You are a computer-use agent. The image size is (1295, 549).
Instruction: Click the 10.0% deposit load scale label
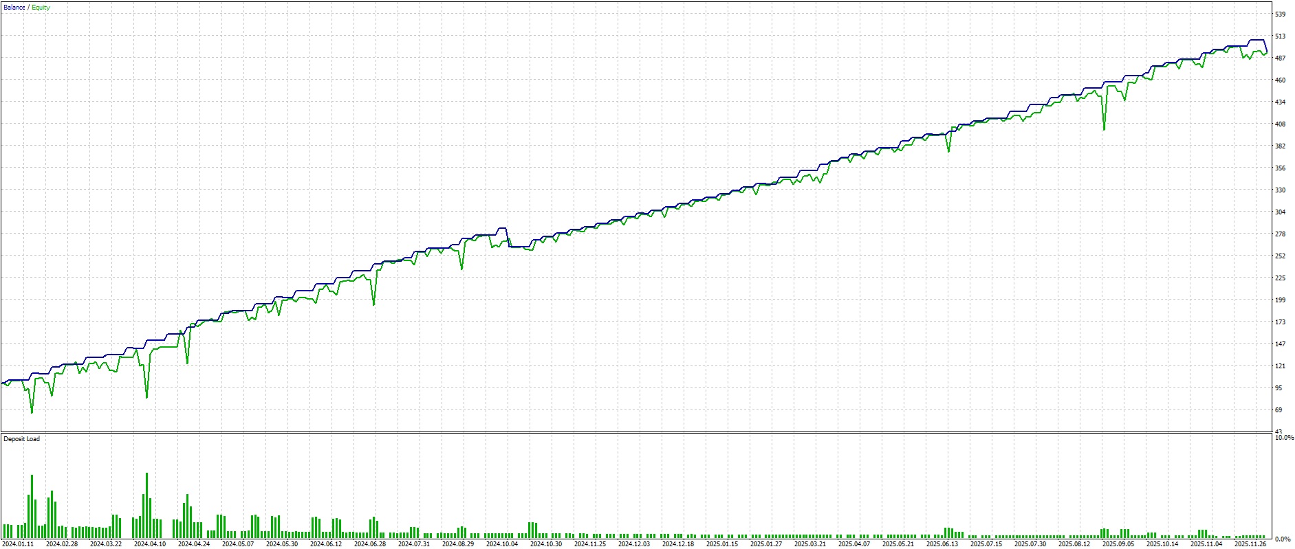pyautogui.click(x=1284, y=438)
